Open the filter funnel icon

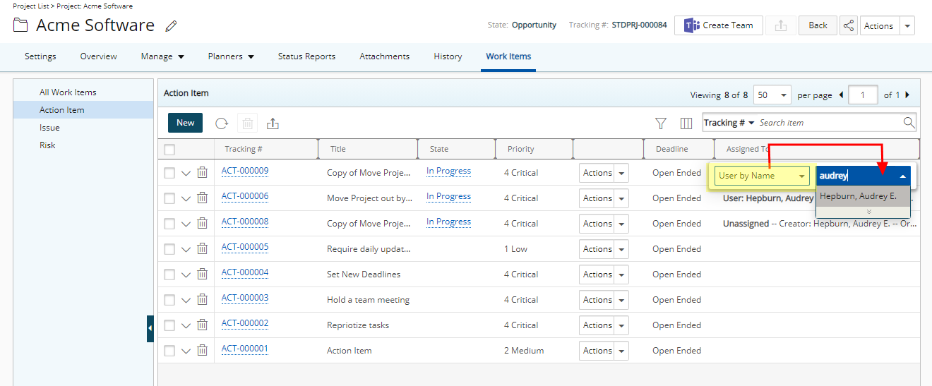[661, 123]
